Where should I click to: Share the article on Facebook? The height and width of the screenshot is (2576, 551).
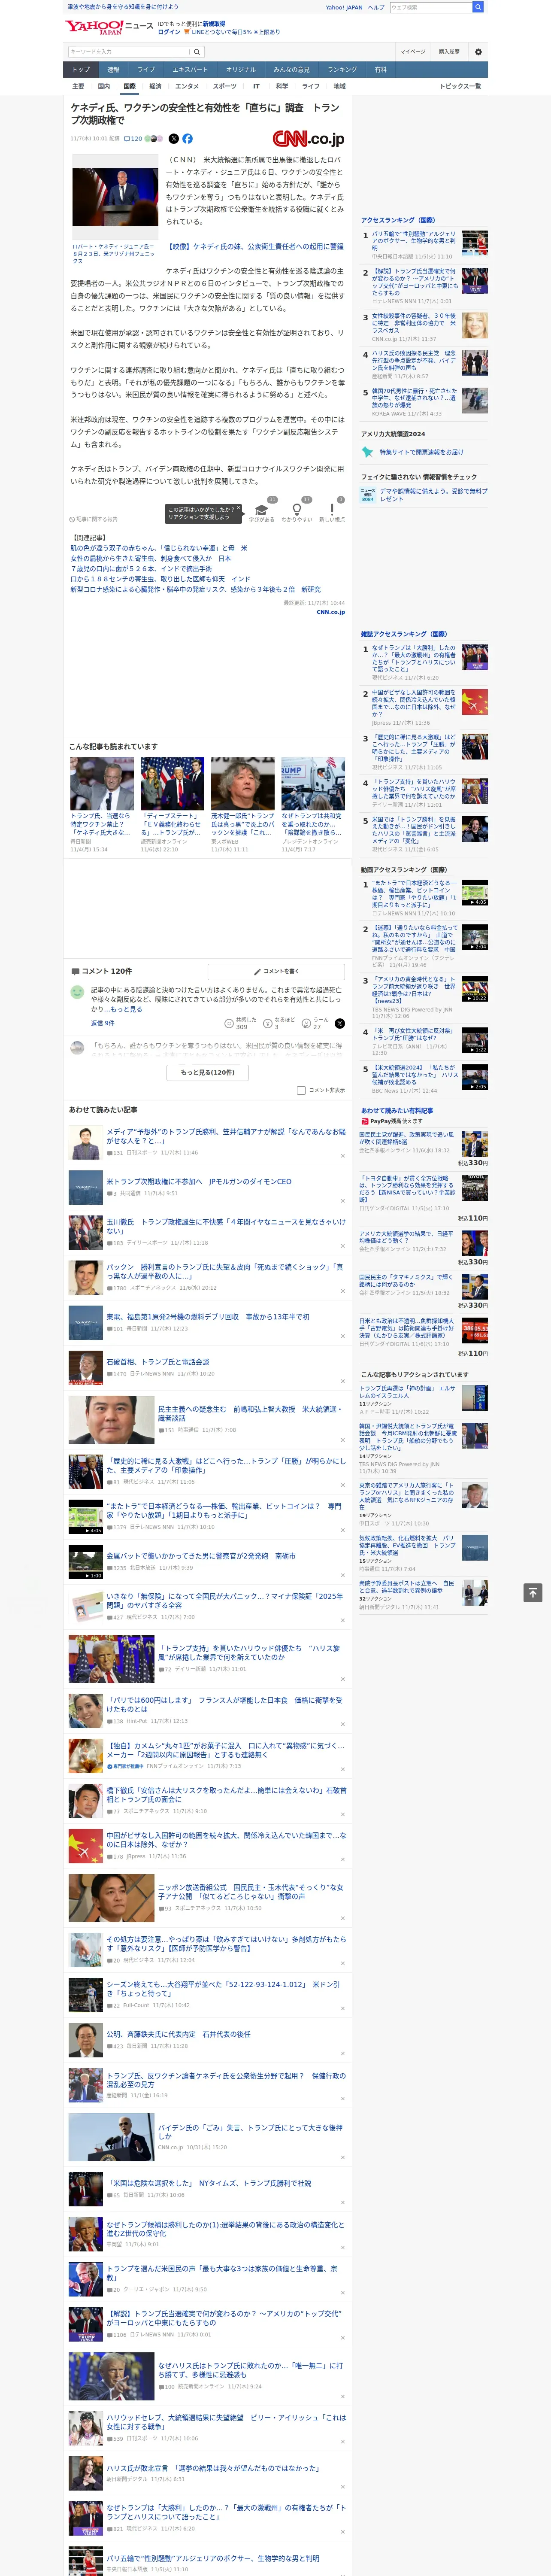[187, 139]
